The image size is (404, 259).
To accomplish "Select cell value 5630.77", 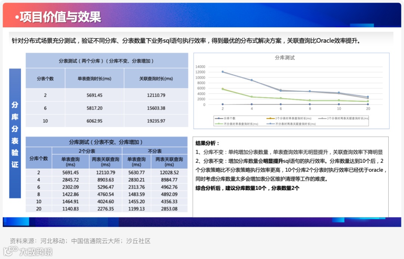I will point(137,173).
